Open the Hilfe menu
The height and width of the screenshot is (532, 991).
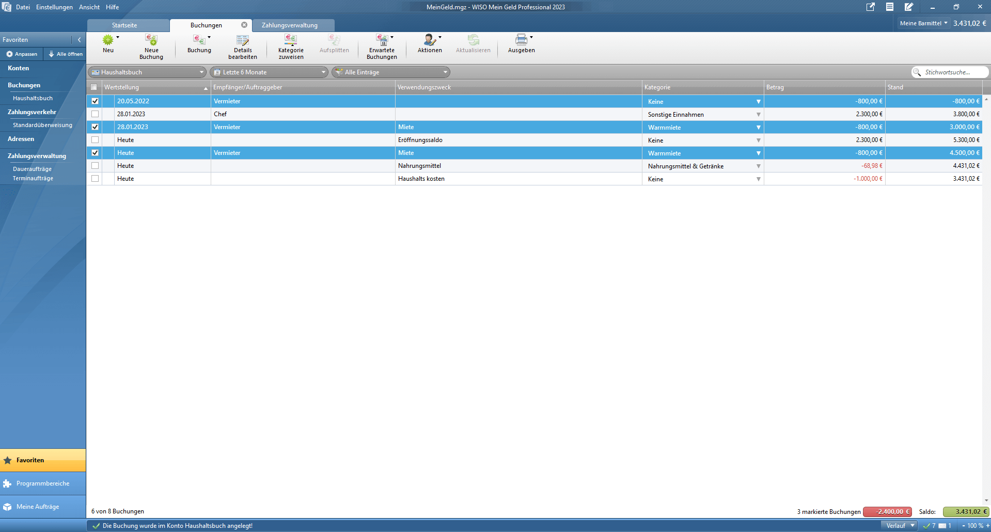[x=113, y=7]
